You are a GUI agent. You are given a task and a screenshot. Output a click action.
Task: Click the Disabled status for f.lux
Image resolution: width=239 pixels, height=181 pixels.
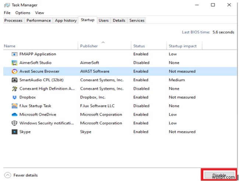pos(141,106)
